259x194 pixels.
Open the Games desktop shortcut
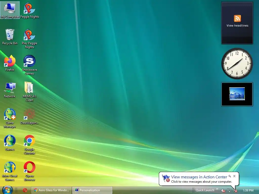[10, 143]
